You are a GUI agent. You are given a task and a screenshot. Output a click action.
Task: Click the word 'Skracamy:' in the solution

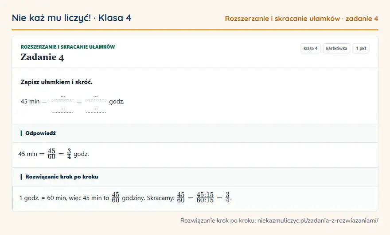(161, 198)
